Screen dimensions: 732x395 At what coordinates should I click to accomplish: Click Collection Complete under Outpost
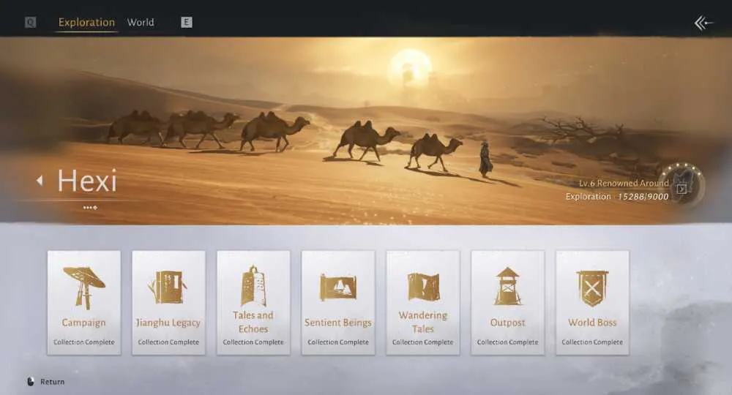click(507, 342)
